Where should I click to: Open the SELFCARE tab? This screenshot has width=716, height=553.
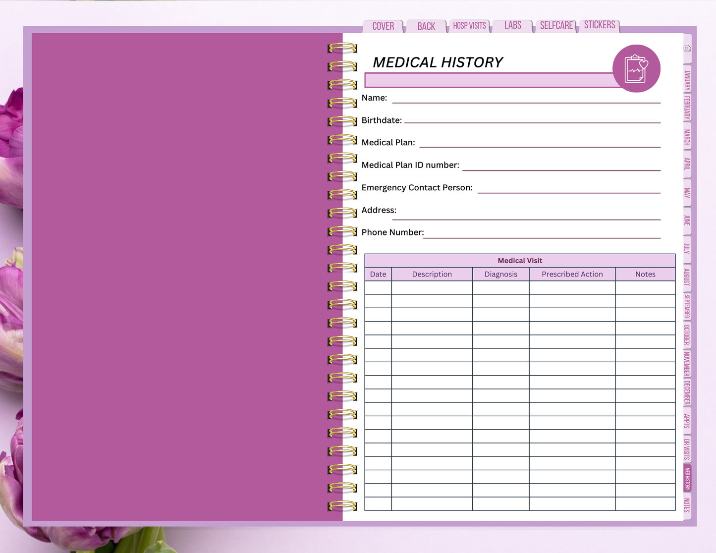tap(556, 26)
